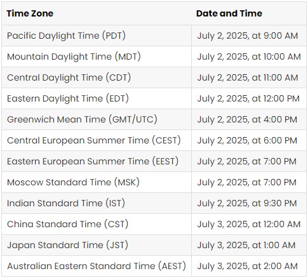Screen dimensions: 308x278
Task: Select the Central Daylight Time (CDT) cell
Action: coord(97,77)
